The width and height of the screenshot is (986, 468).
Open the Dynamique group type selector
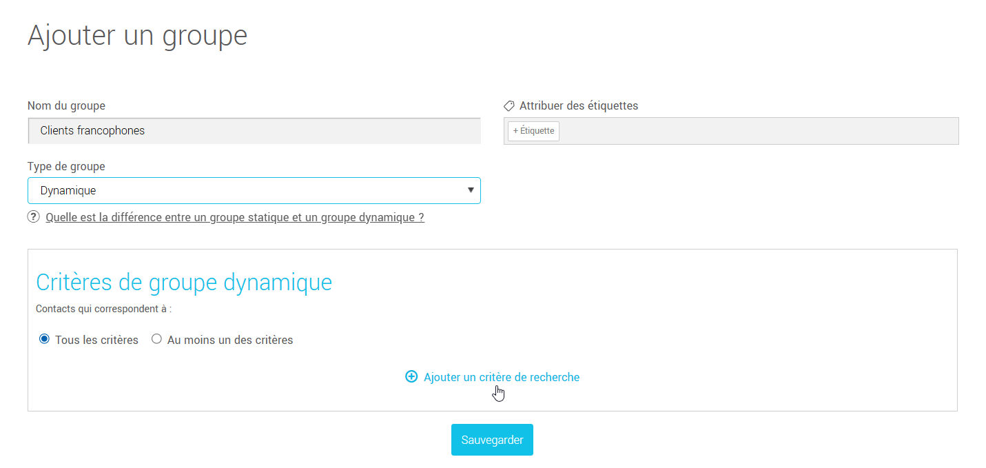254,190
